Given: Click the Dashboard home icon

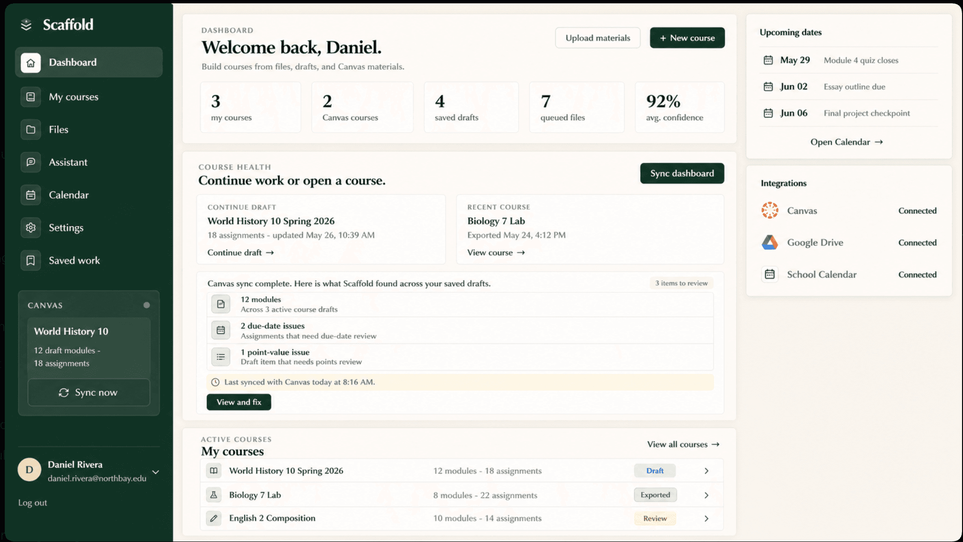Looking at the screenshot, I should 31,62.
